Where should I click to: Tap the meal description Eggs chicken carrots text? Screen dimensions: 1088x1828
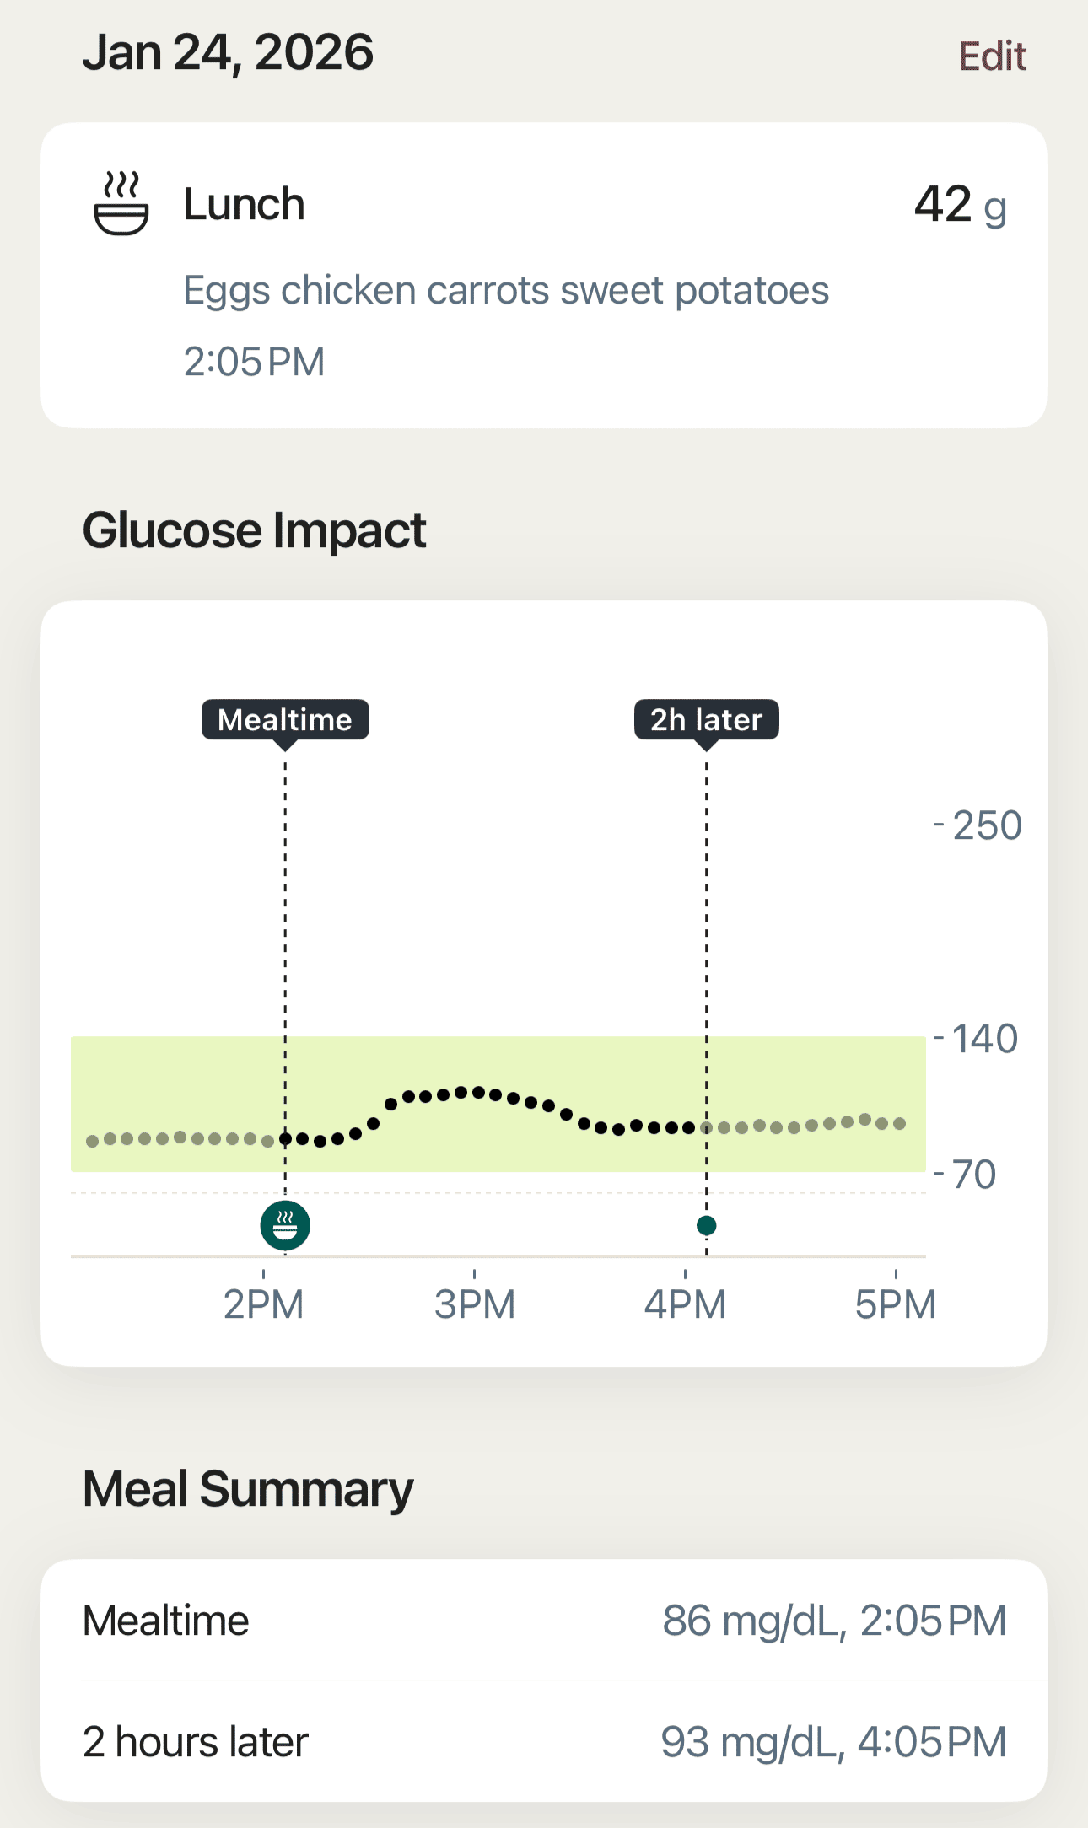click(506, 291)
